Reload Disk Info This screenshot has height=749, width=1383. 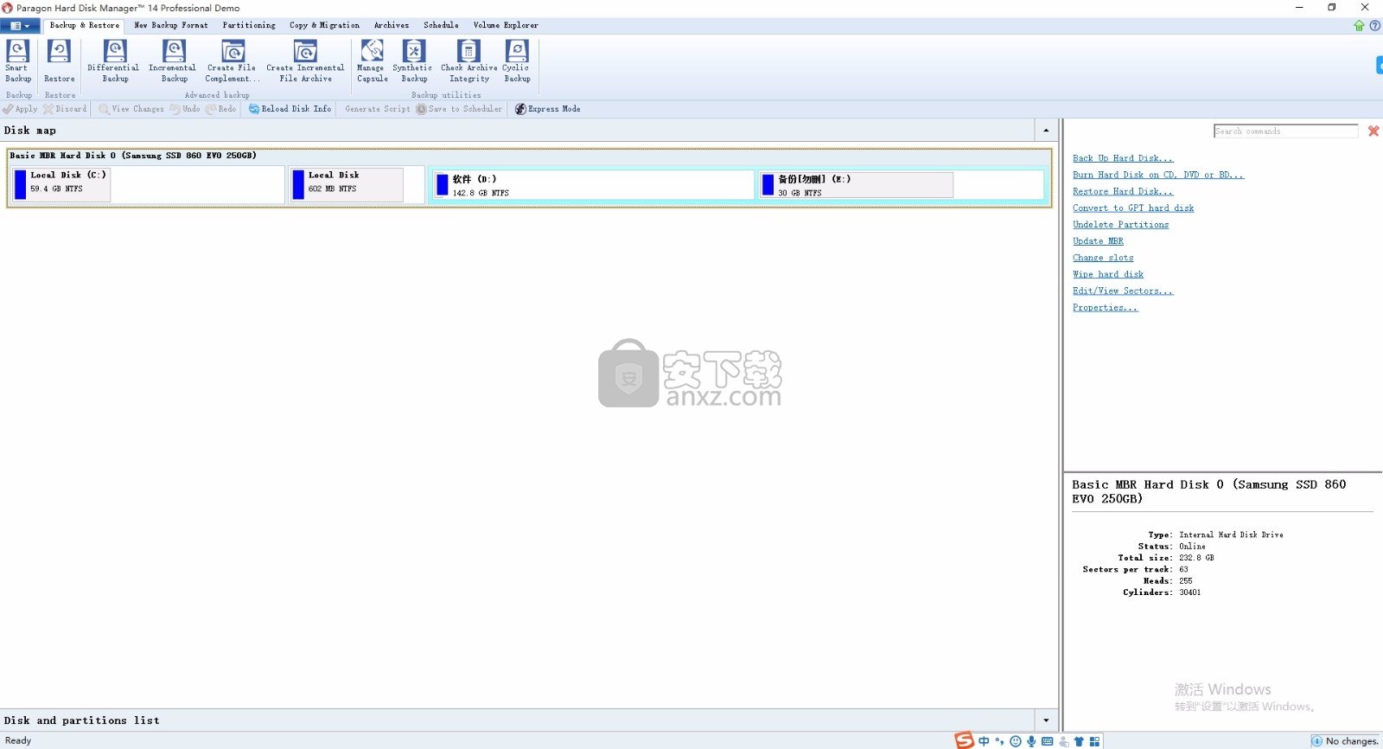point(290,109)
